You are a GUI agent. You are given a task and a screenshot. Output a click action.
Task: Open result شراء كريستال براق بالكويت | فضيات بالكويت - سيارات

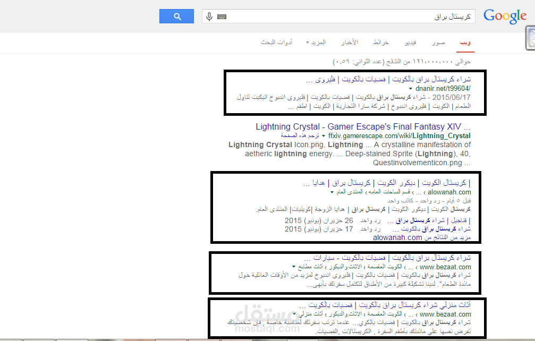pos(387,258)
